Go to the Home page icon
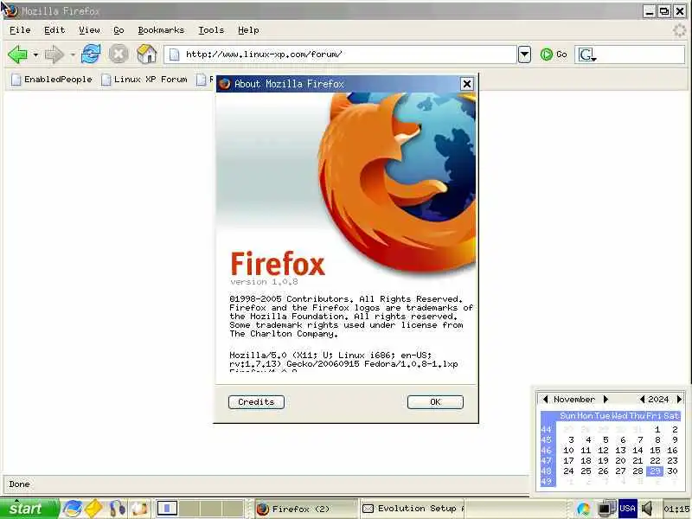Viewport: 692px width, 519px height. pos(146,54)
